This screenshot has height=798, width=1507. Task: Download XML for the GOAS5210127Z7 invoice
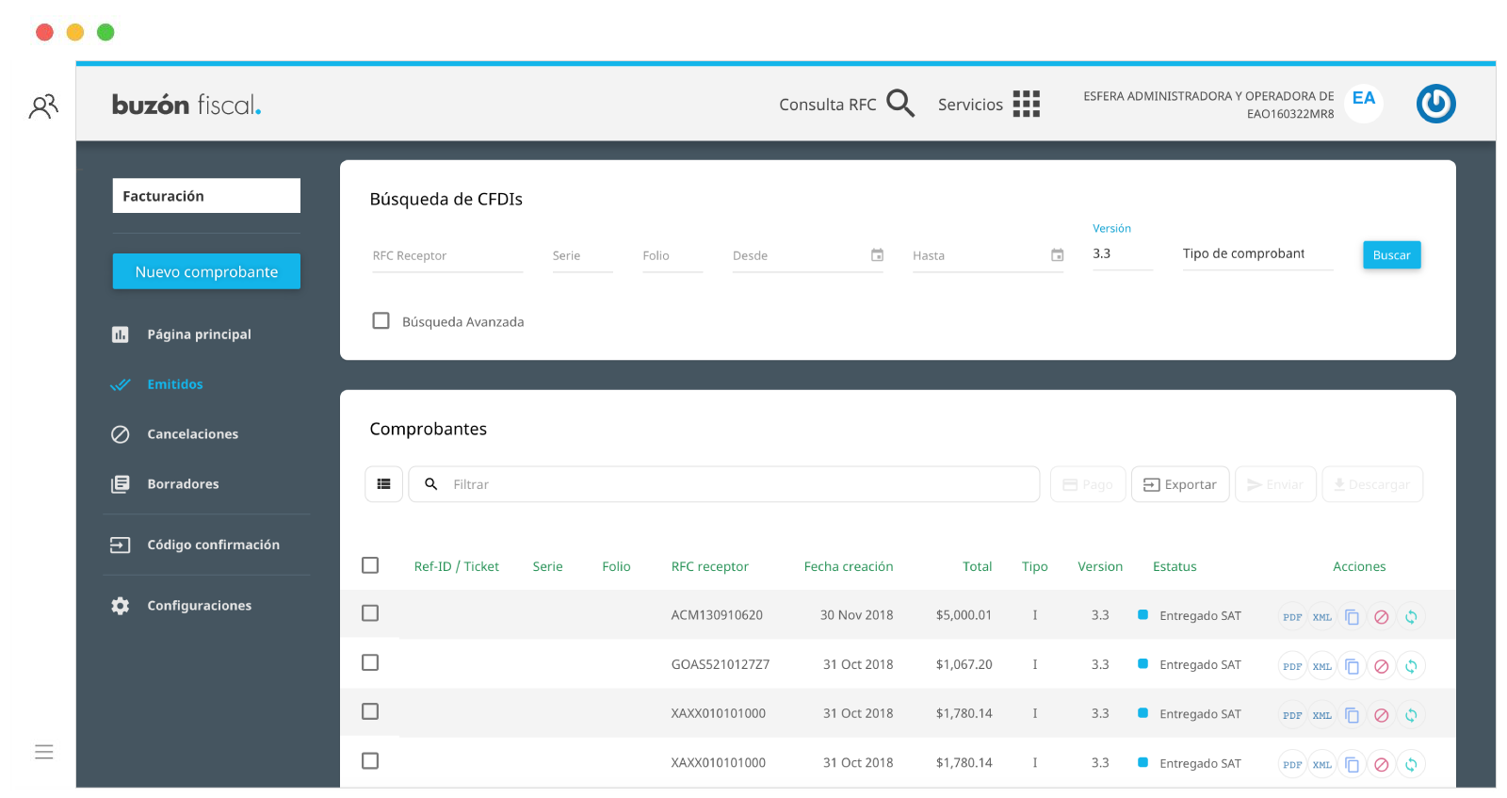pos(1322,666)
